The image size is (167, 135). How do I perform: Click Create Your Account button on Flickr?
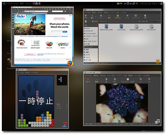[x=59, y=18]
